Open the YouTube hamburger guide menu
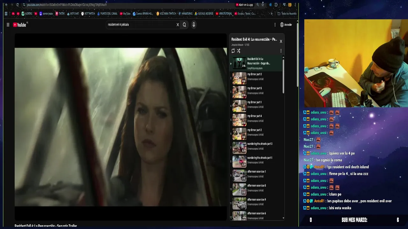 coord(8,25)
